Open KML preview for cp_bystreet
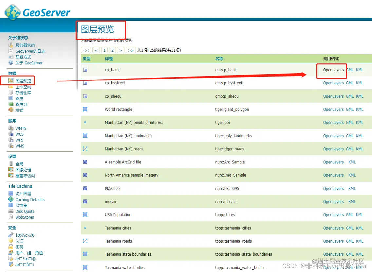The height and width of the screenshot is (272, 372). [360, 83]
